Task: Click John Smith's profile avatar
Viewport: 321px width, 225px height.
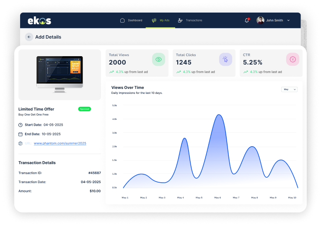Action: pos(260,20)
